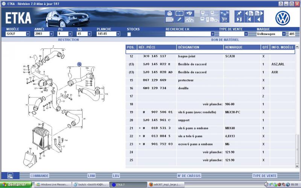This screenshot has width=301, height=188.
Task: Click the parts list scroll up arrow
Action: pyautogui.click(x=297, y=47)
